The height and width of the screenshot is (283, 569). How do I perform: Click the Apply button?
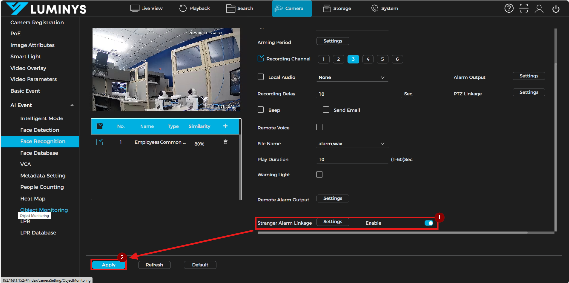coord(109,265)
